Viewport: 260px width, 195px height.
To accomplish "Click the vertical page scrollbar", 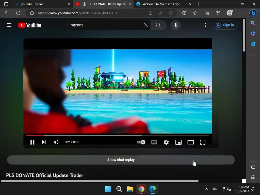I will 244,35.
